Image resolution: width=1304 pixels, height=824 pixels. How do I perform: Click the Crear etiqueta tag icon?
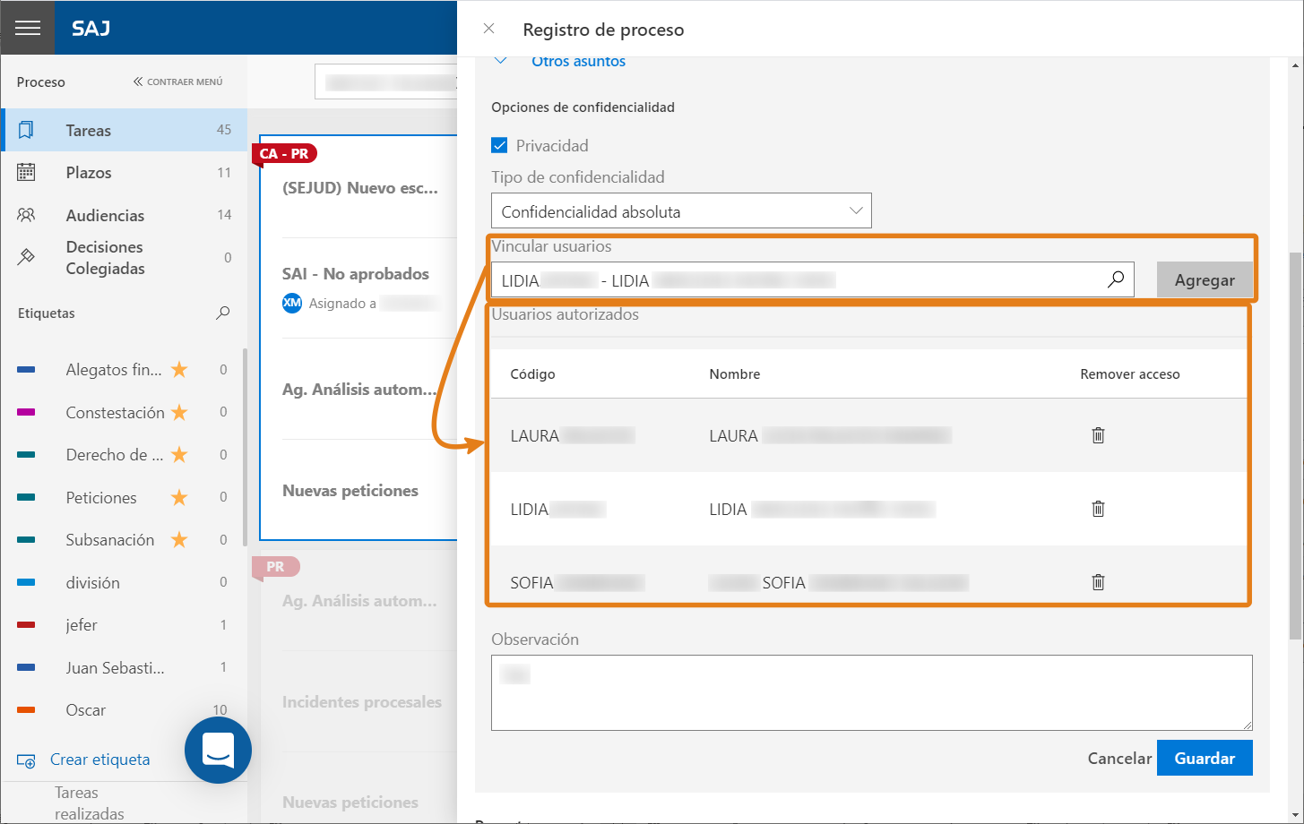coord(26,760)
